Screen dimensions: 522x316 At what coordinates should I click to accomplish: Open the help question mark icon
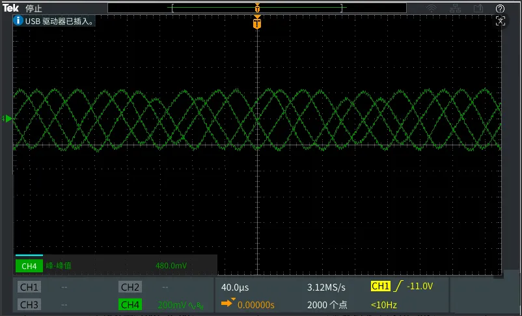coord(500,8)
